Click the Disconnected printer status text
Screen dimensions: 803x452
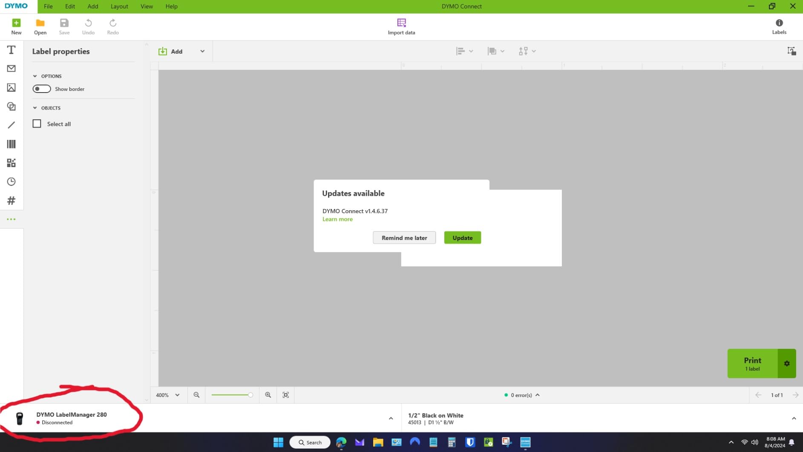(x=57, y=423)
